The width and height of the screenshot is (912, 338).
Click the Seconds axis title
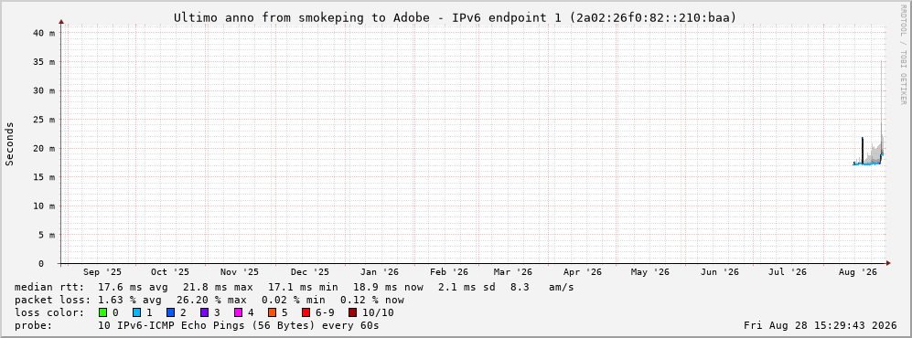tap(9, 143)
